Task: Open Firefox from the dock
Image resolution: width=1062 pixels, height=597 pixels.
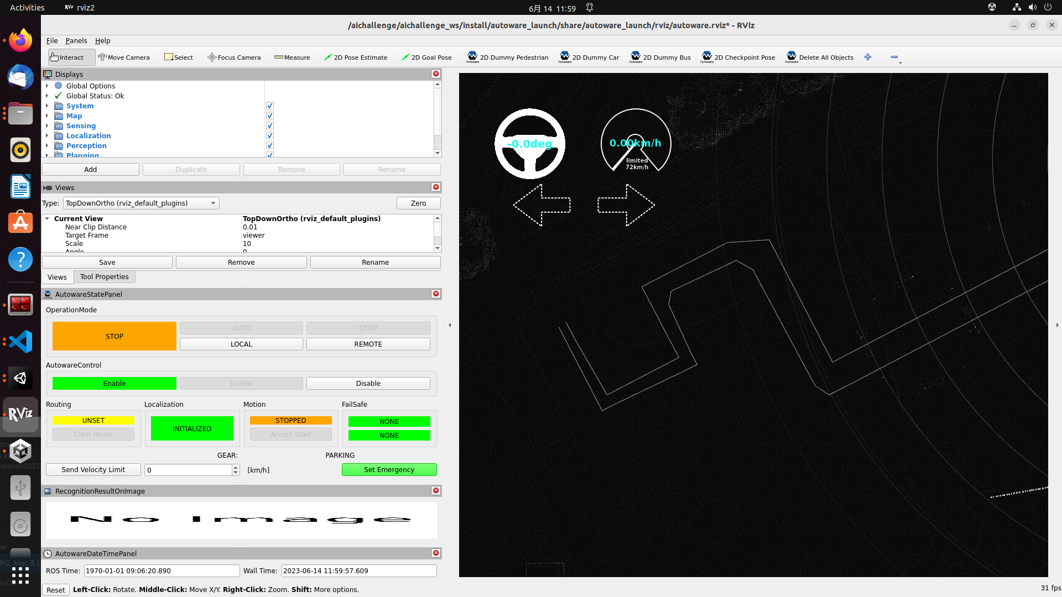Action: tap(20, 41)
